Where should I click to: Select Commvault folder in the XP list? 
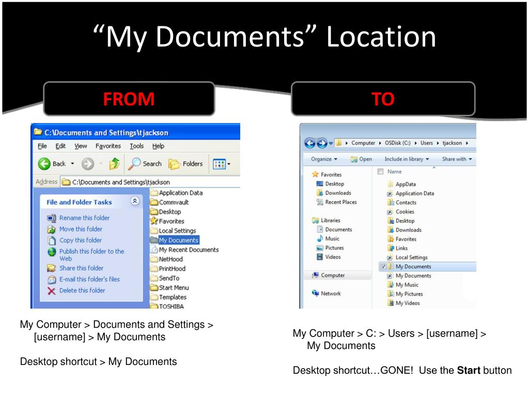click(169, 202)
